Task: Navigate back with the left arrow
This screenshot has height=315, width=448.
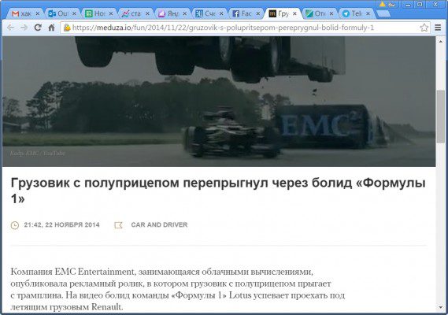Action: (x=10, y=28)
